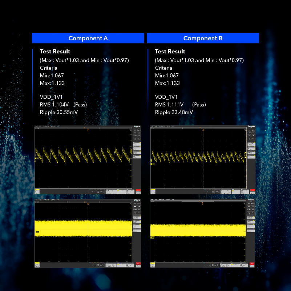Viewport: 291px width, 291px height.
Task: Click yellow channel badge bottom-left of Component A bottom scope
Action: [37, 264]
